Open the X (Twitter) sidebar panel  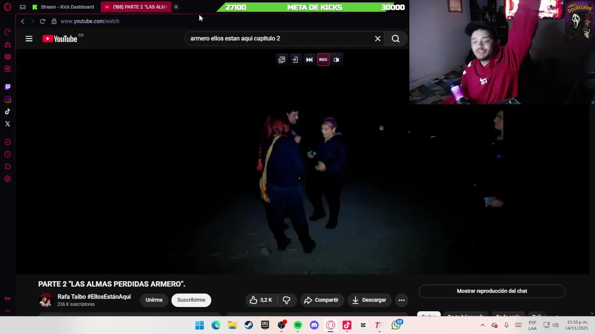click(x=7, y=124)
